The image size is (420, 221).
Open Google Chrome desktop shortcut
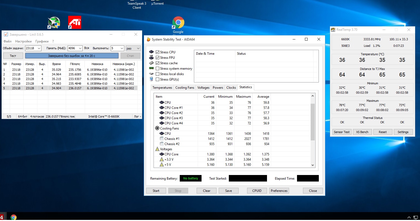point(178,23)
